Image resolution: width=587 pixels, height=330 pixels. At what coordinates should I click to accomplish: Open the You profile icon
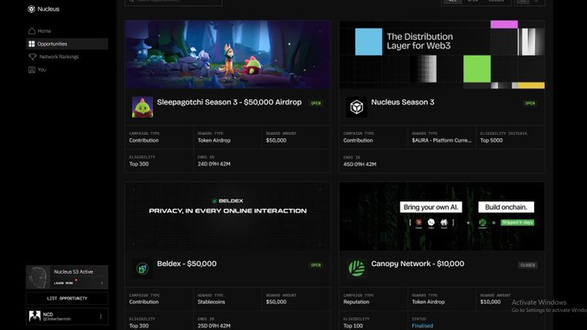32,70
